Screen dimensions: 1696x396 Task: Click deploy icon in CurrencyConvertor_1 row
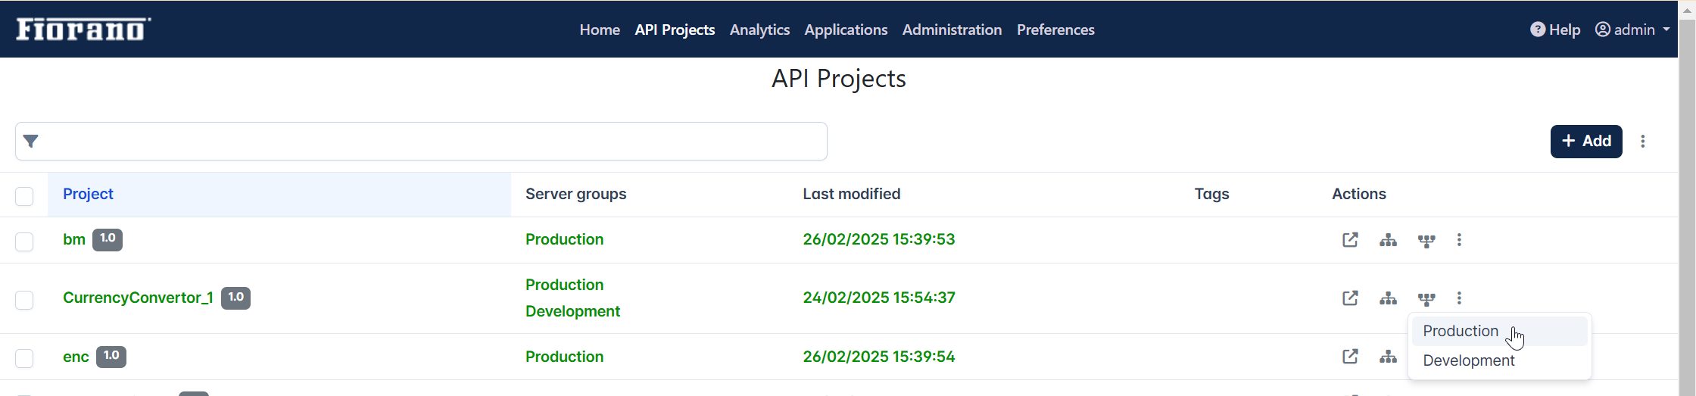coord(1426,299)
